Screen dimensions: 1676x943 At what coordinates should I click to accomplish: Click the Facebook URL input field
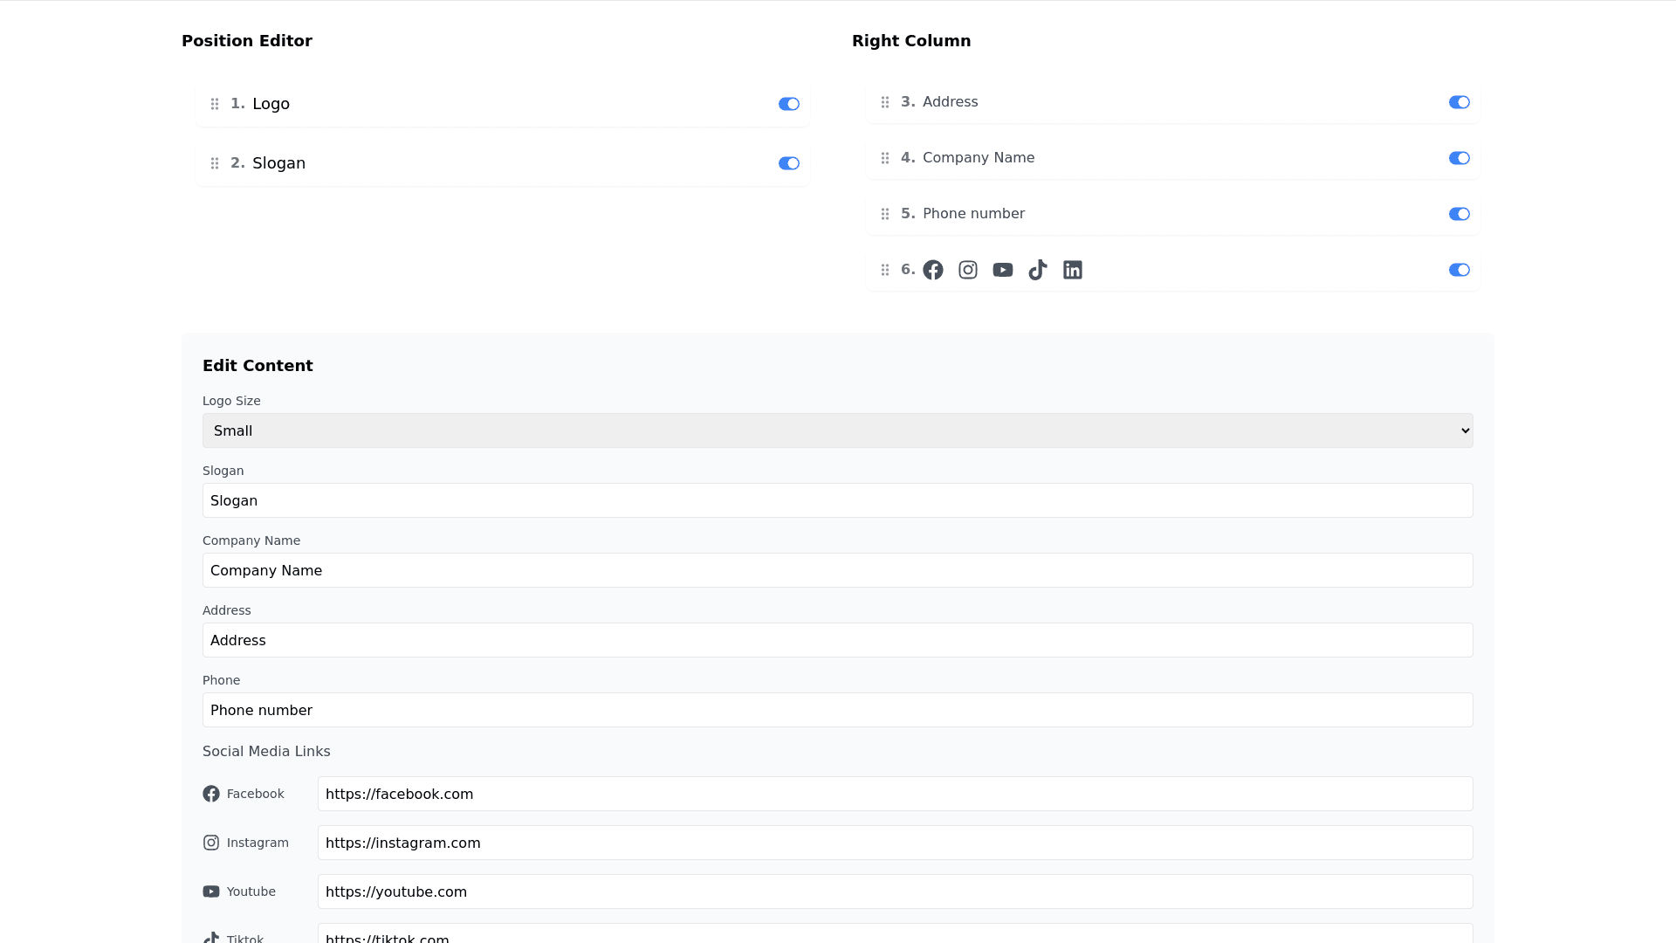[x=895, y=794]
